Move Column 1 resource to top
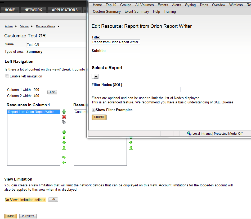The image size is (251, 219). pos(64,132)
